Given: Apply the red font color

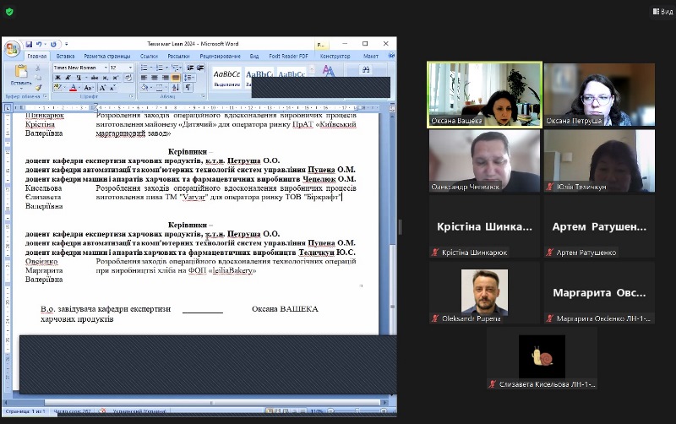Looking at the screenshot, I should pyautogui.click(x=73, y=88).
